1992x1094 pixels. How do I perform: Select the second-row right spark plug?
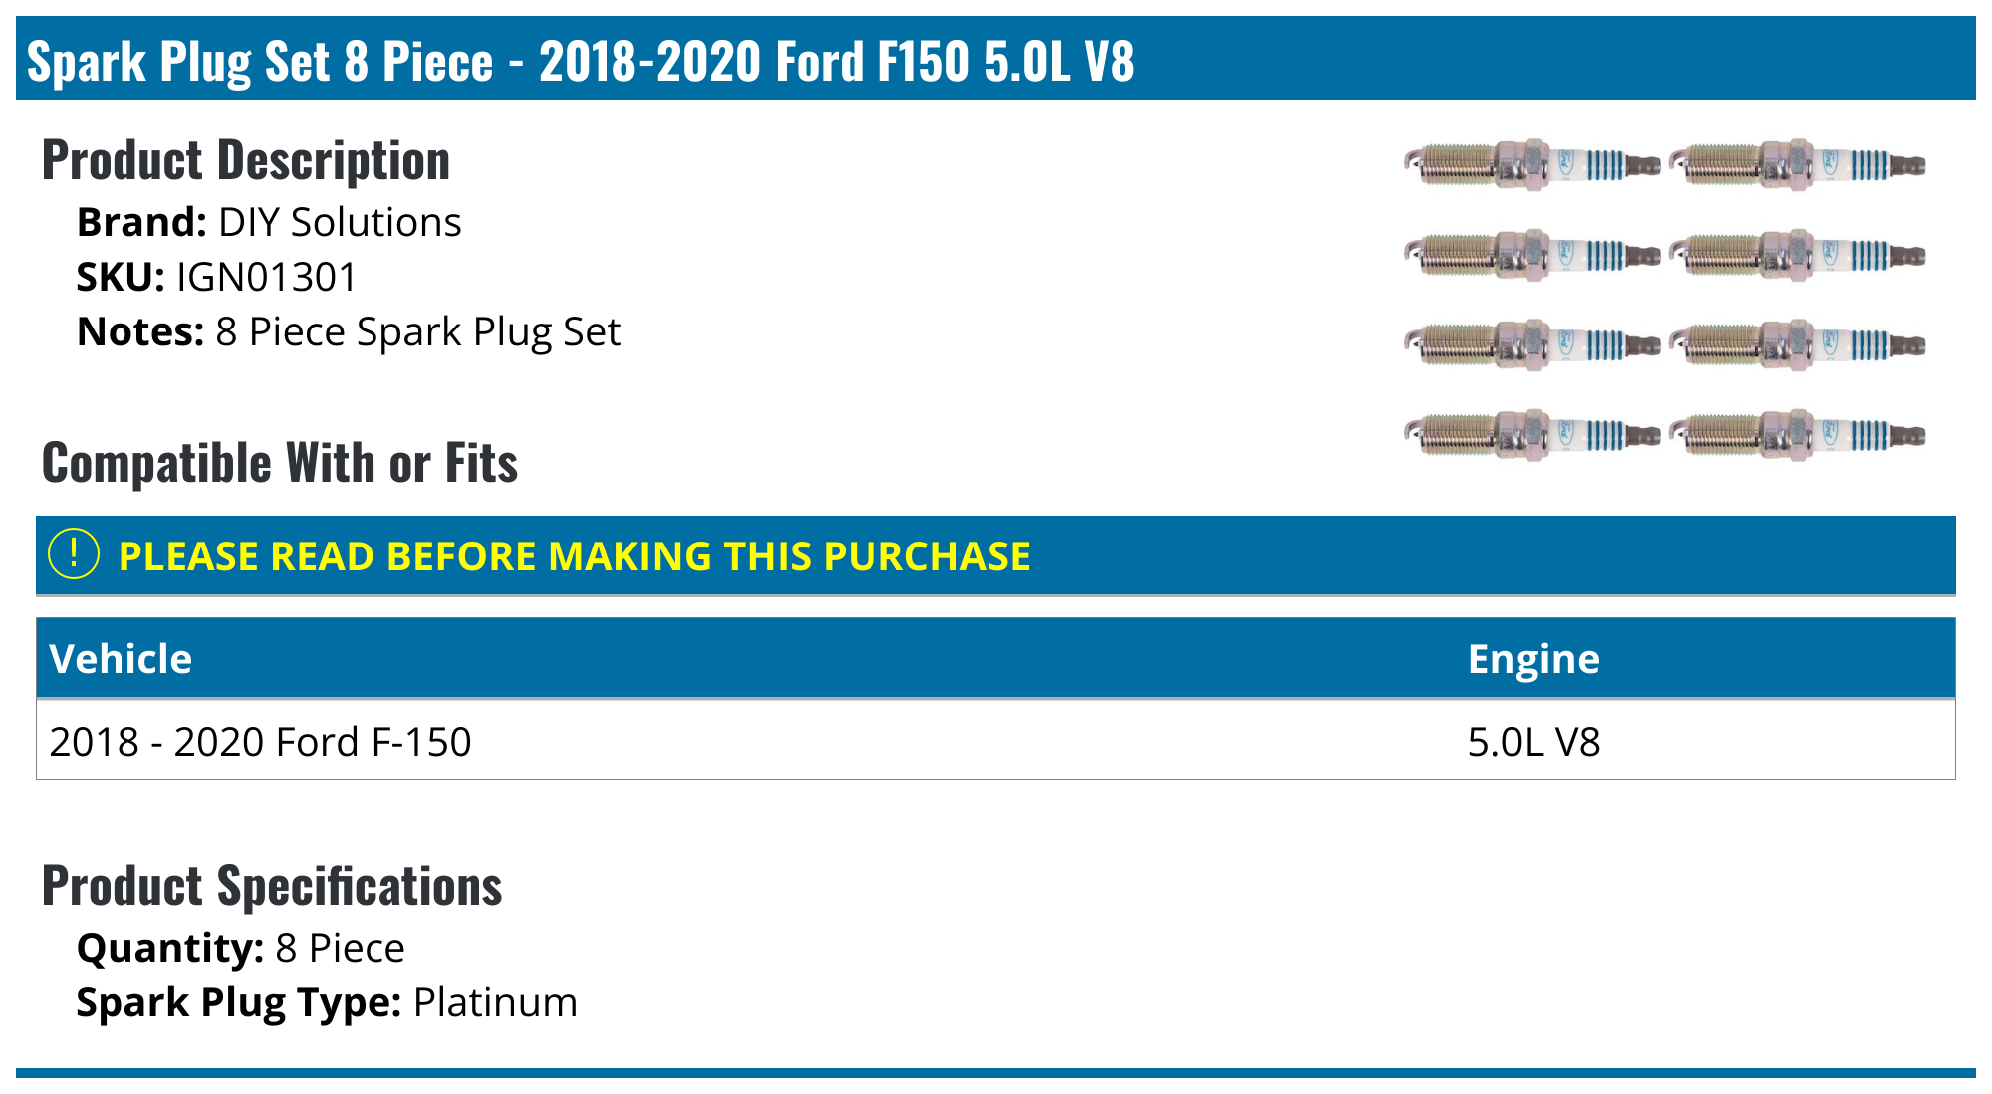point(1797,255)
